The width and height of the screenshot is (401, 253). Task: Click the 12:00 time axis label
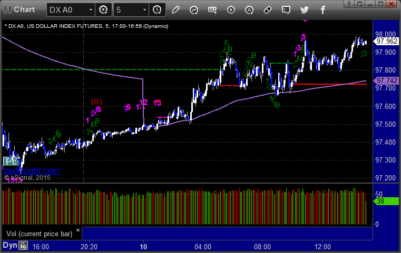tap(322, 247)
